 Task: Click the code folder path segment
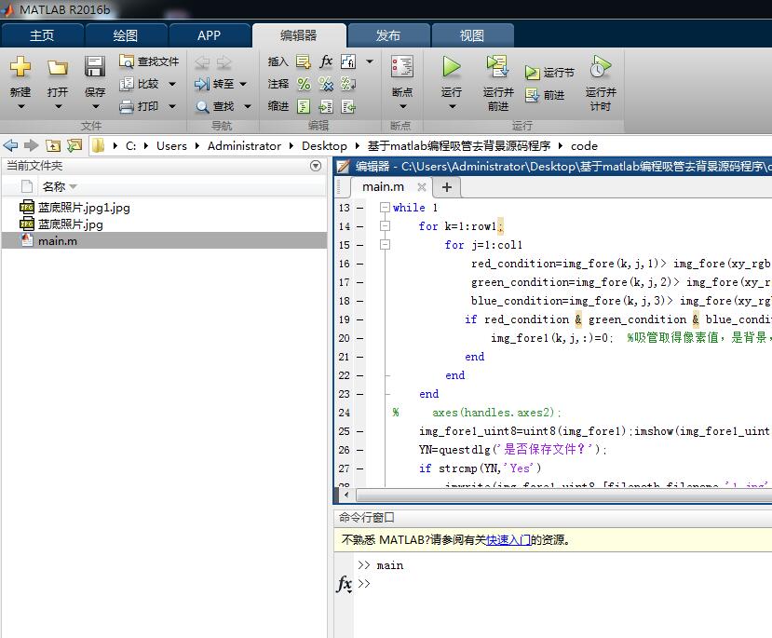click(584, 145)
